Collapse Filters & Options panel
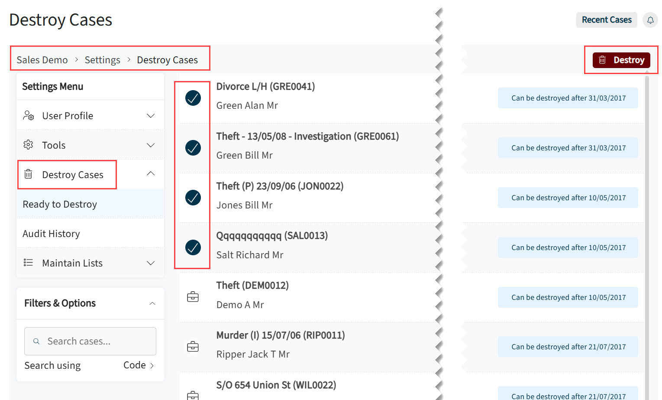This screenshot has height=400, width=662. pyautogui.click(x=152, y=303)
